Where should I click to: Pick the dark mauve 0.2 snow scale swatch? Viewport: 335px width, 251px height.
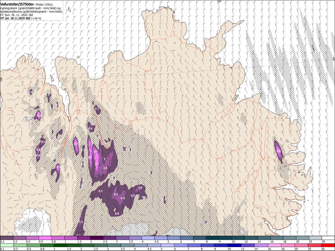(x=7, y=238)
